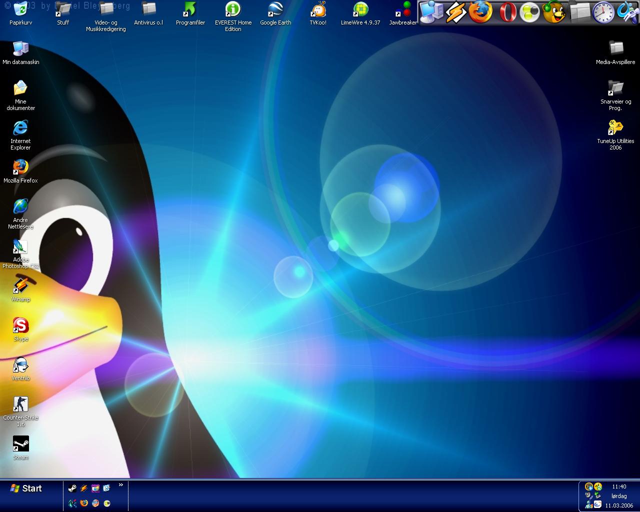
Task: Click Winamp icon in Quick Launch
Action: point(84,488)
